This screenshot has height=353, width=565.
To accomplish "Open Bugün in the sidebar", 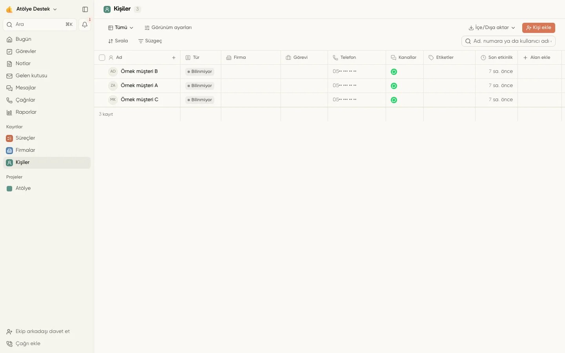I will point(47,39).
